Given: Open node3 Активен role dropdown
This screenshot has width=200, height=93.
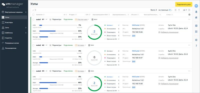Looking at the screenshot, I should click(x=80, y=71).
